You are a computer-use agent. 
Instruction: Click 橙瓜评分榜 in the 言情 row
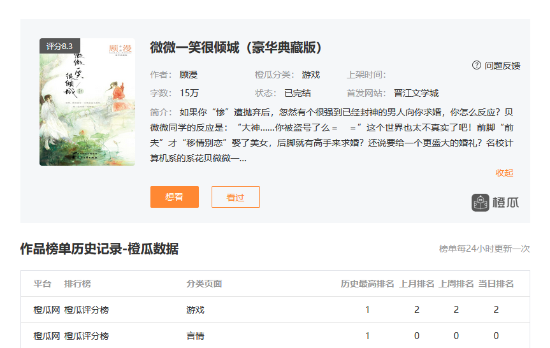tap(87, 336)
